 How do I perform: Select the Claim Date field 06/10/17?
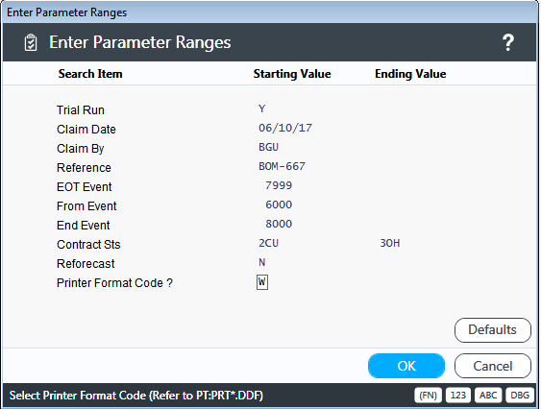point(285,128)
